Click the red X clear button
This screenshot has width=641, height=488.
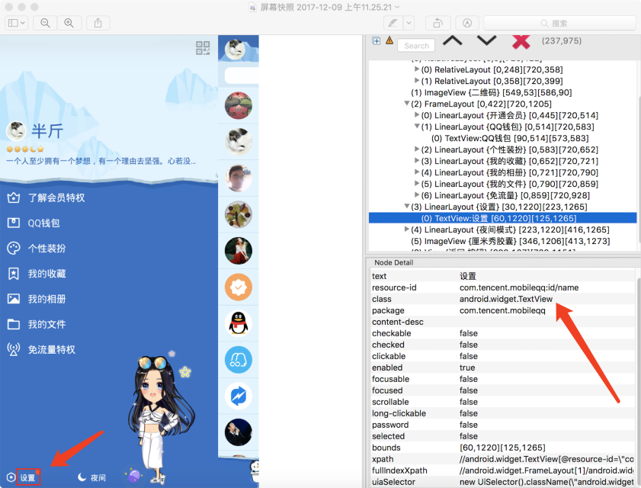point(521,41)
